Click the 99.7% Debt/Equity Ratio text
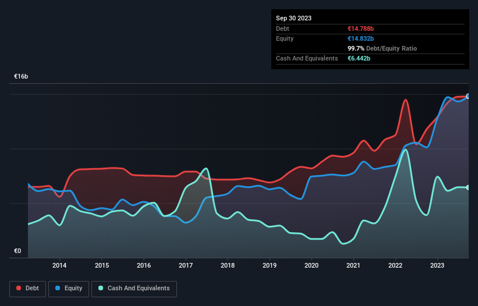 click(383, 48)
